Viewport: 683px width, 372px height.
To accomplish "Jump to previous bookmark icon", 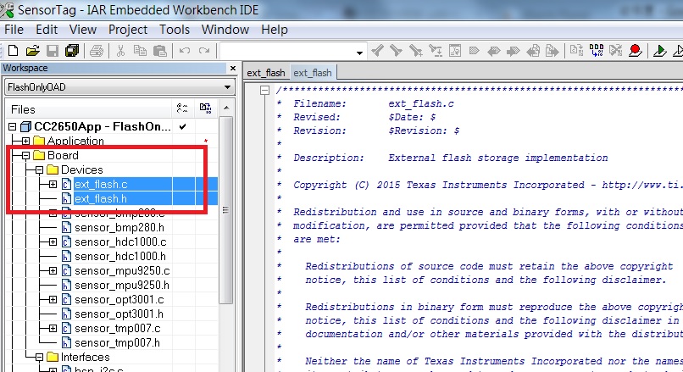I will click(493, 52).
